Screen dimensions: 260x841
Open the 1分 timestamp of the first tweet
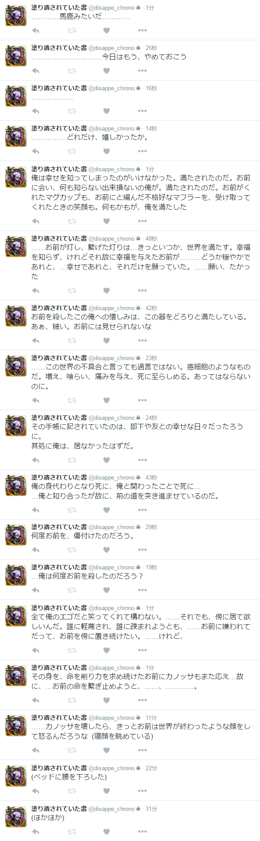point(150,8)
